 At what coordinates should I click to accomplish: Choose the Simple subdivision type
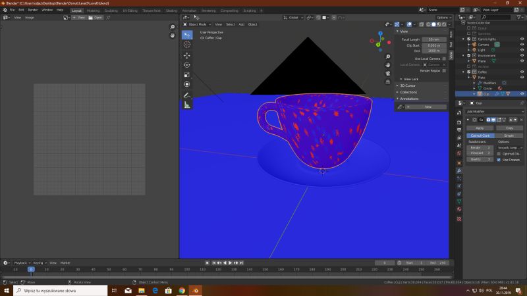(509, 136)
